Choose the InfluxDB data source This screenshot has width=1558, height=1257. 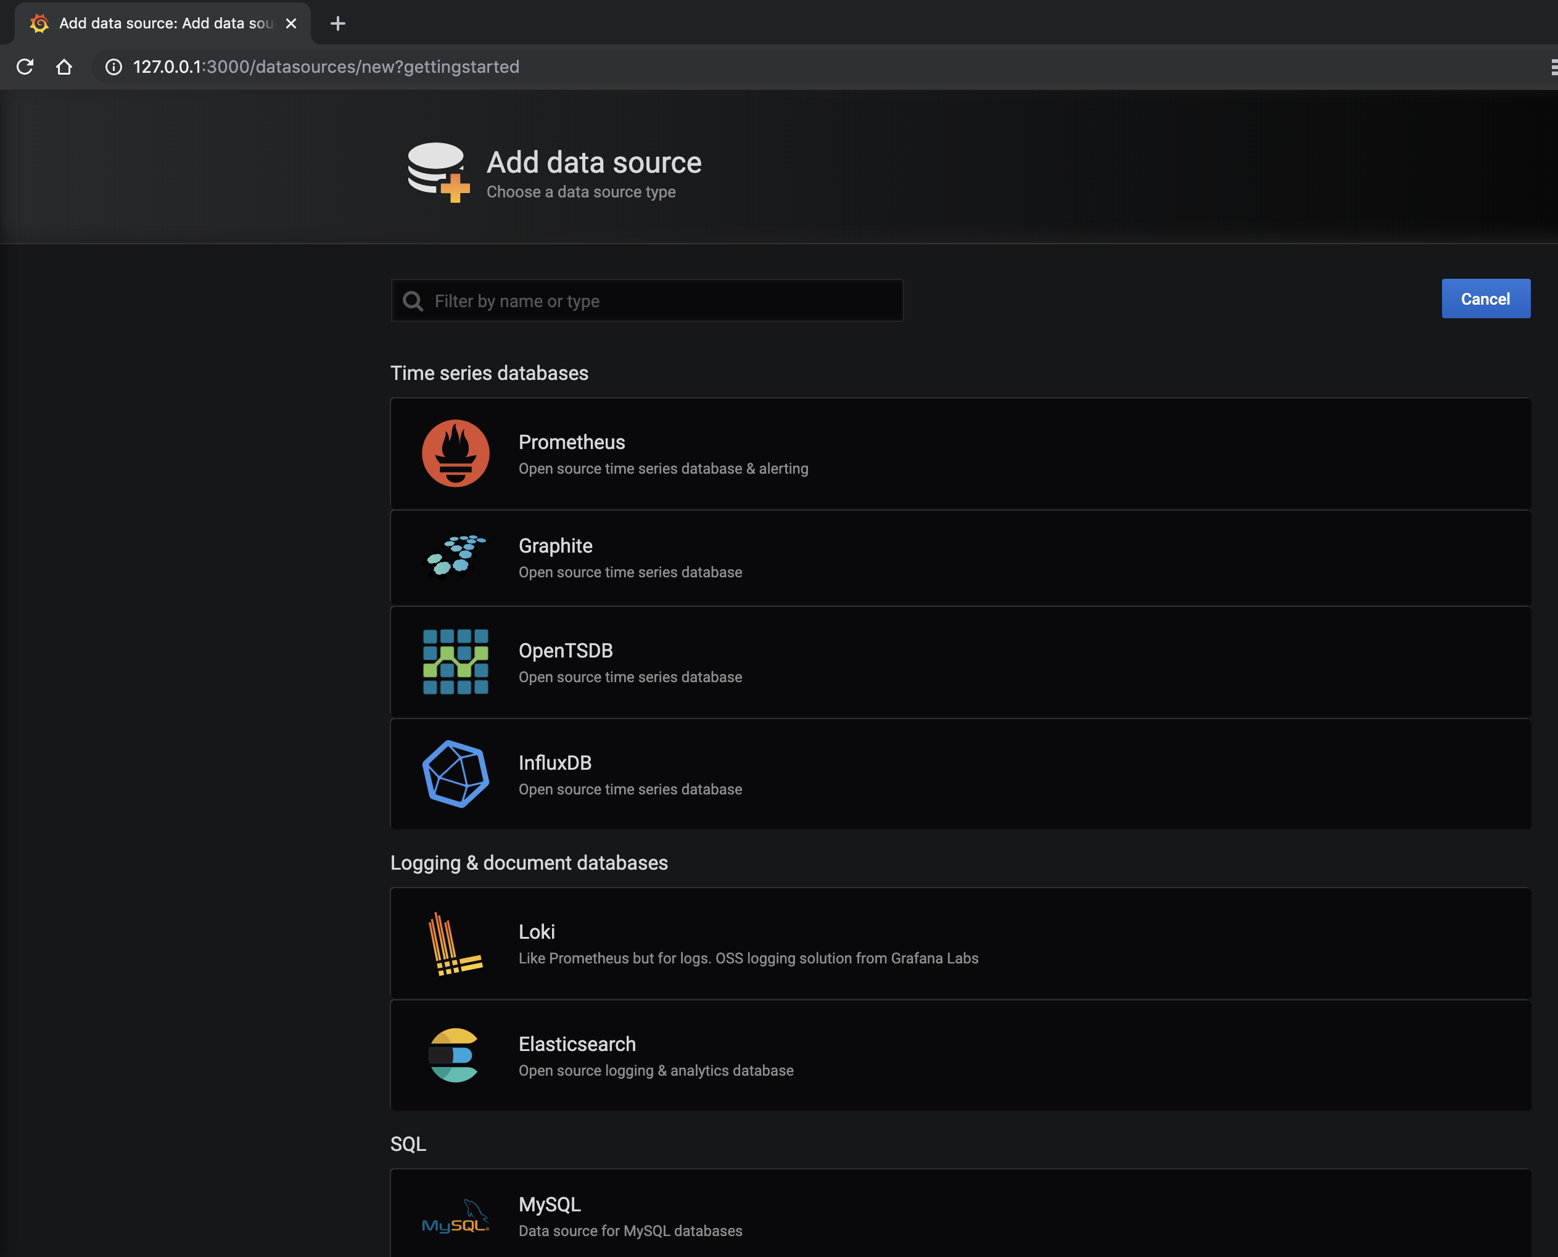click(x=960, y=774)
